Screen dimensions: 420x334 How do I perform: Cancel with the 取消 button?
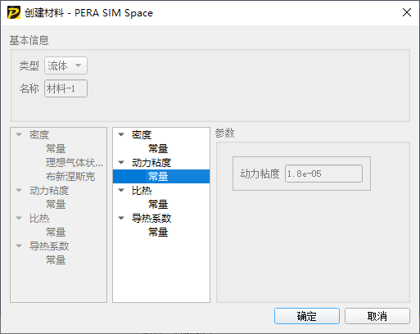coord(377,316)
